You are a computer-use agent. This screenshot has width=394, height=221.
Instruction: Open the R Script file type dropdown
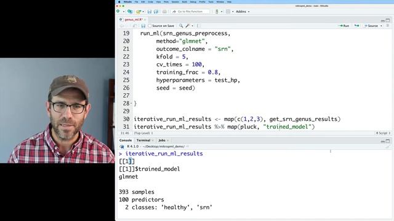tap(383, 133)
